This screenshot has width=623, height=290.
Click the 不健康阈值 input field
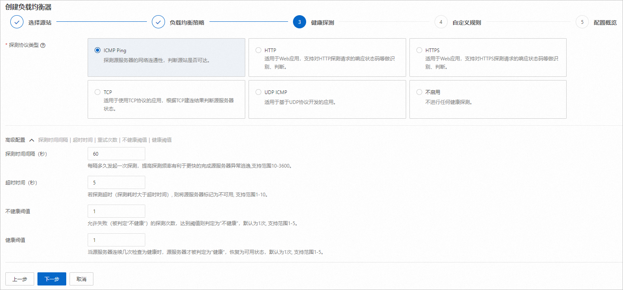coord(116,211)
